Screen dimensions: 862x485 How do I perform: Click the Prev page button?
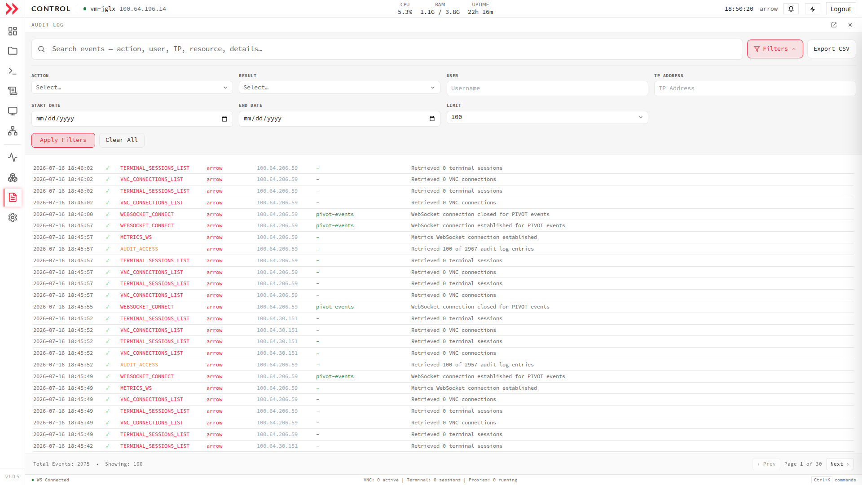click(766, 464)
